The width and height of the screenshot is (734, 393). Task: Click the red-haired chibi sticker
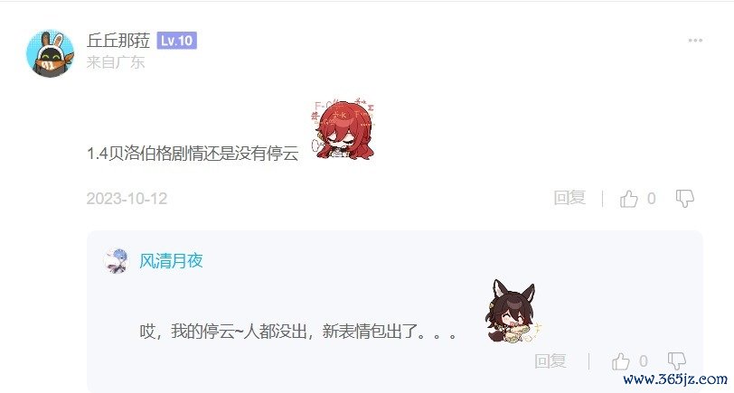pos(344,129)
